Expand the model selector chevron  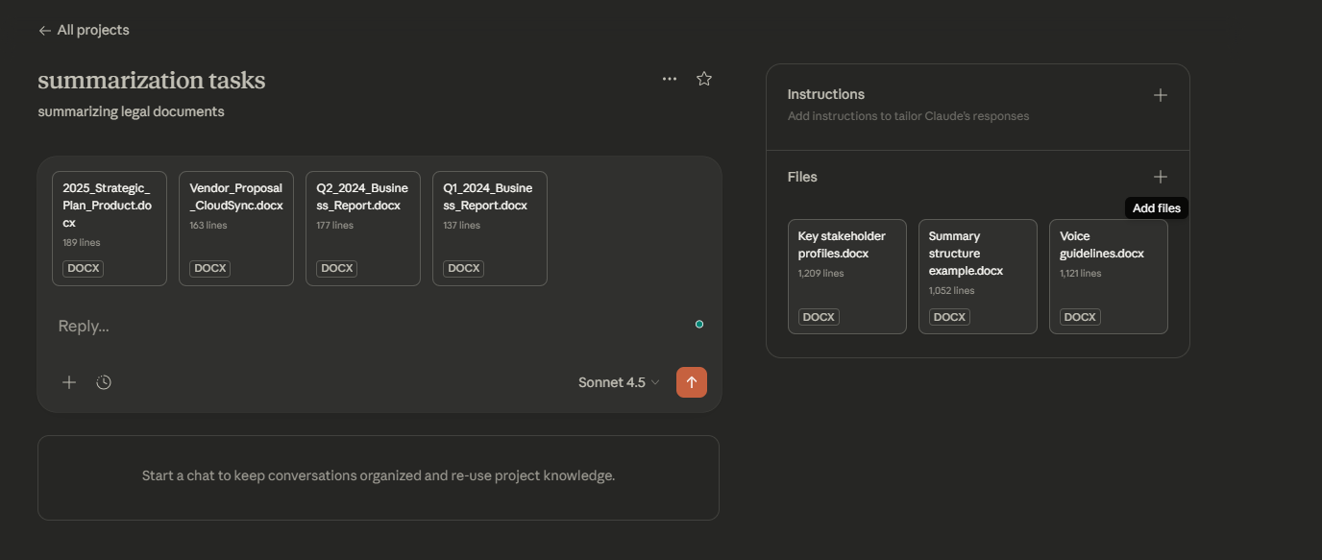[x=654, y=382]
